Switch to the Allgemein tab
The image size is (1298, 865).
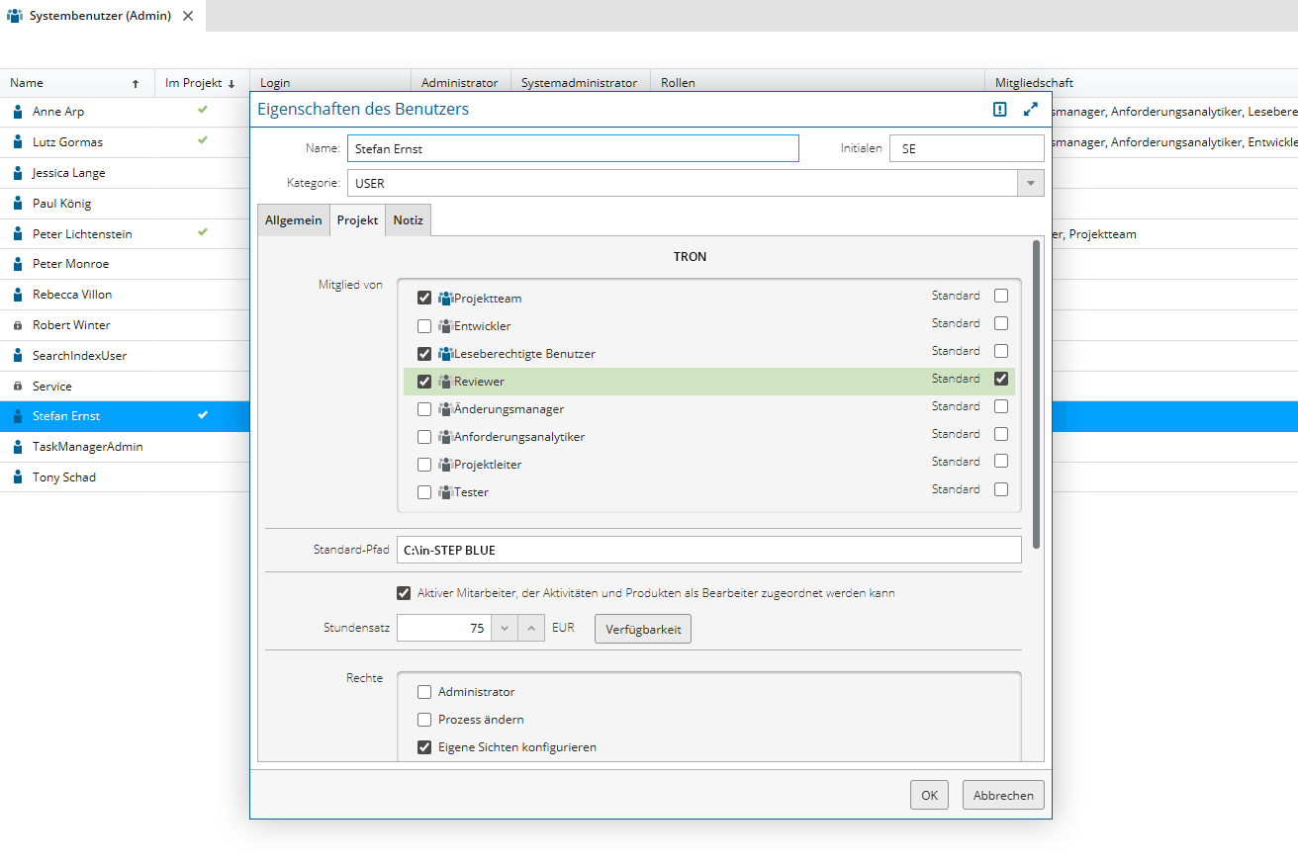293,220
